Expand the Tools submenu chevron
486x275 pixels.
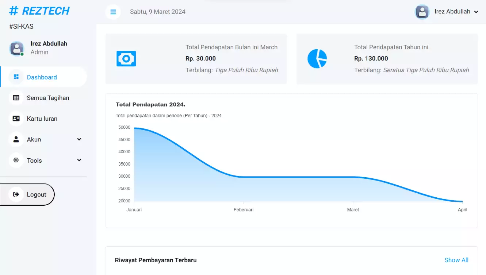pyautogui.click(x=79, y=160)
